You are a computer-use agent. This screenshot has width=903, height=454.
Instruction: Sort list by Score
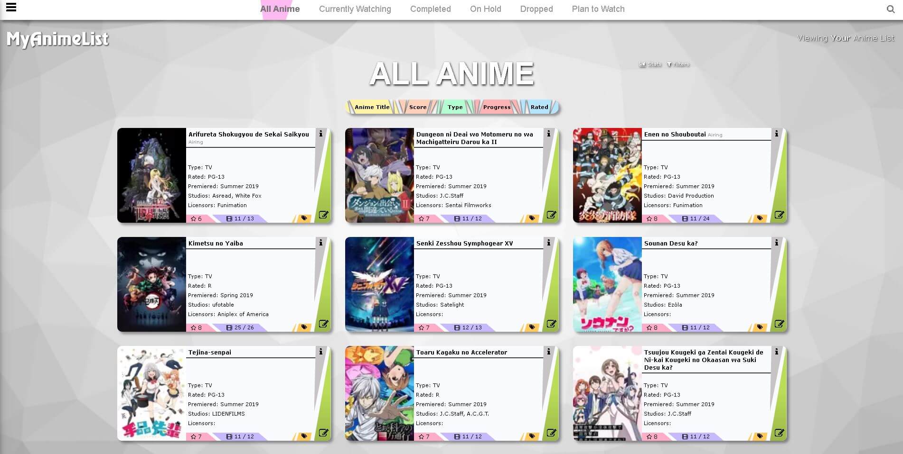tap(418, 107)
